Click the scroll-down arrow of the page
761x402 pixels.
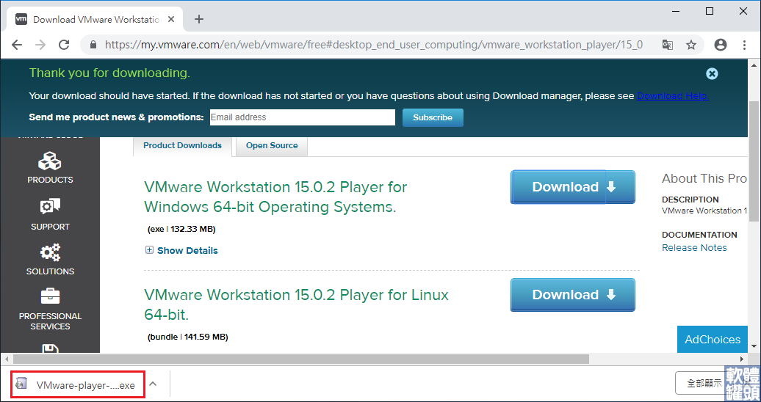754,347
